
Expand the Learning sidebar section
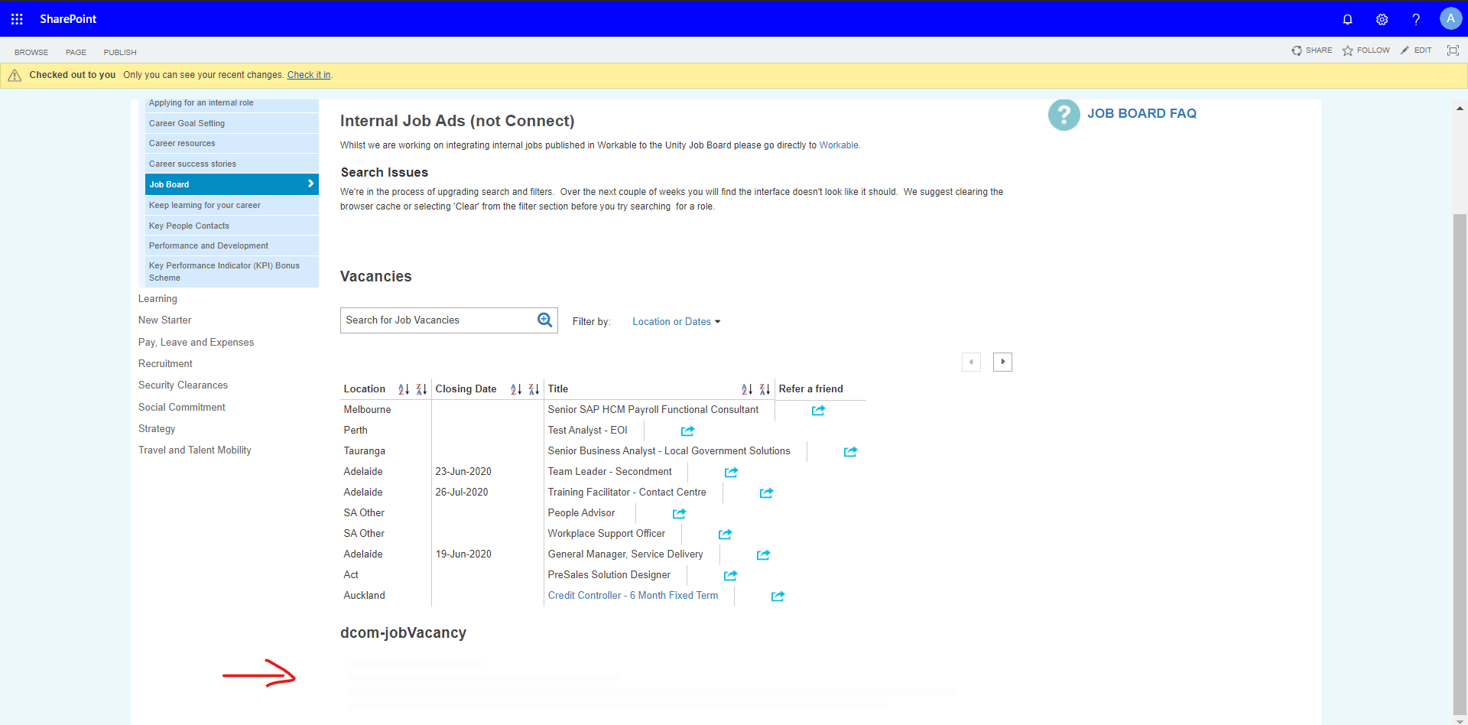pyautogui.click(x=158, y=298)
